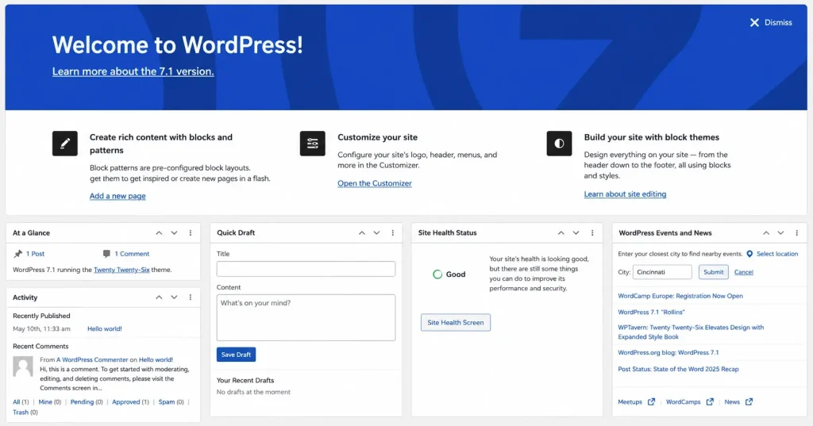Click Learn about site editing link
Viewport: 813px width, 426px height.
coord(625,194)
